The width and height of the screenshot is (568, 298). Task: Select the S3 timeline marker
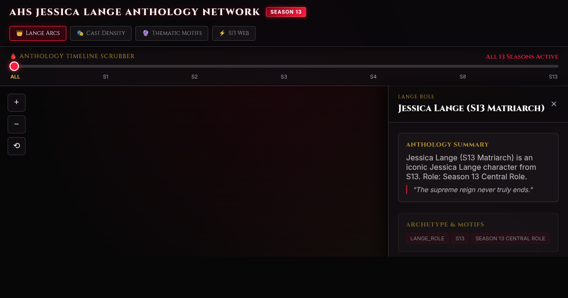tap(284, 77)
